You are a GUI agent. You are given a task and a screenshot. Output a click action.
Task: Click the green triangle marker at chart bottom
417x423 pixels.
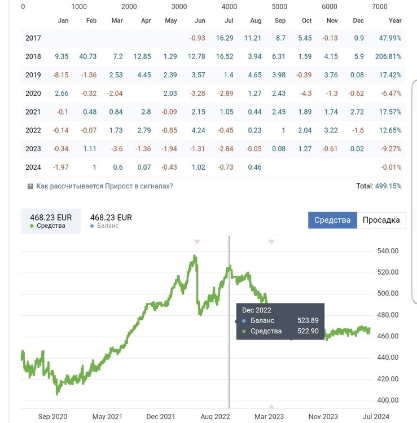271,406
